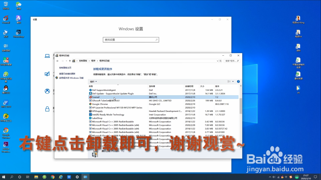Open the notification center icon on taskbar

(x=316, y=177)
